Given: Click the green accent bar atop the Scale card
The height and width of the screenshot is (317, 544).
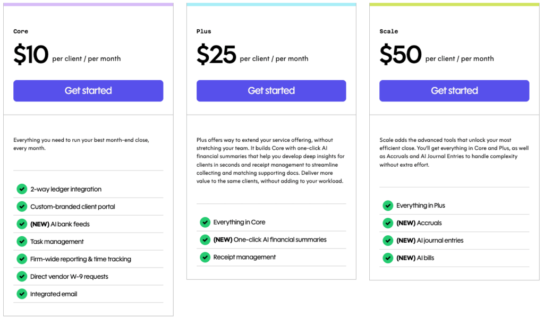Looking at the screenshot, I should [454, 4].
